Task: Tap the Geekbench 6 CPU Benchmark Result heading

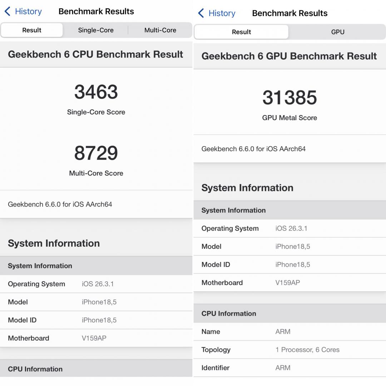Action: [x=96, y=54]
